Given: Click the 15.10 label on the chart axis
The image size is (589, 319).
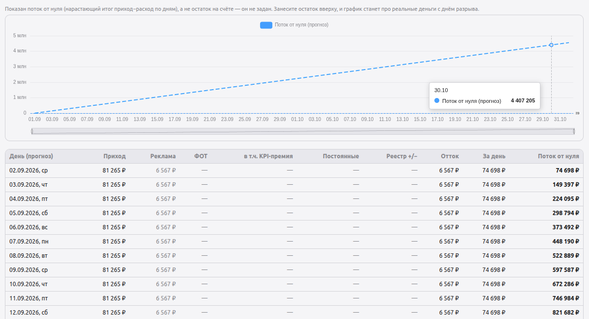Looking at the screenshot, I should tap(420, 119).
